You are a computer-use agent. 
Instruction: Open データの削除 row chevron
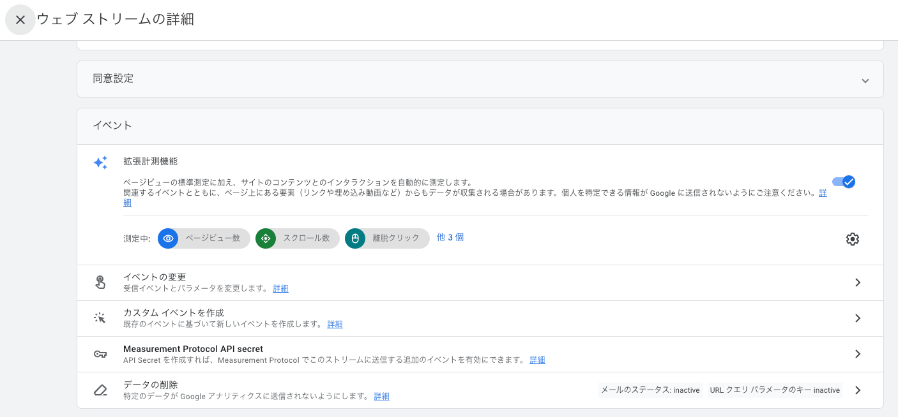pos(858,390)
